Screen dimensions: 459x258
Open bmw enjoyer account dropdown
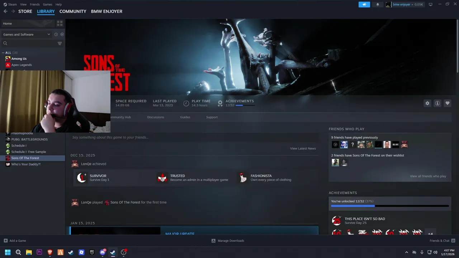[x=404, y=4]
